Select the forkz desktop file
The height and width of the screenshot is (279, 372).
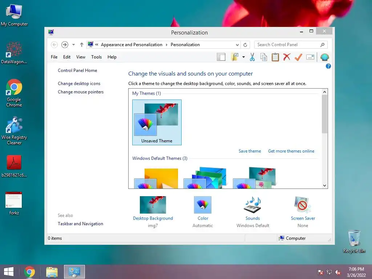[14, 203]
